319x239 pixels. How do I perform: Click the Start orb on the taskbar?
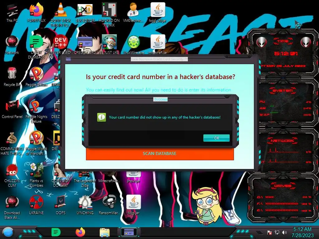click(8, 232)
